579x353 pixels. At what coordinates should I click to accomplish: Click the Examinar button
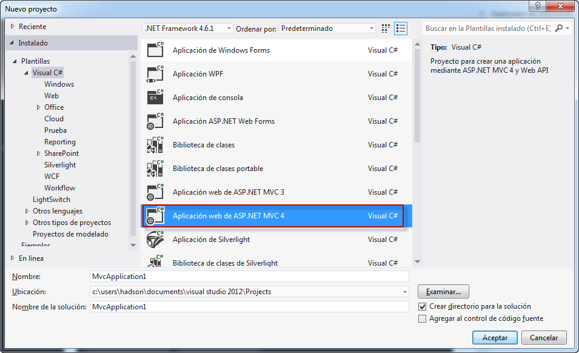(443, 291)
